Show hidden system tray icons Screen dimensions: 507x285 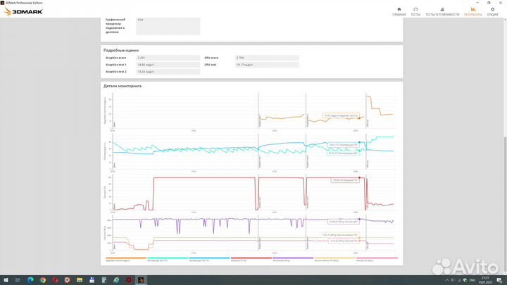click(x=447, y=280)
